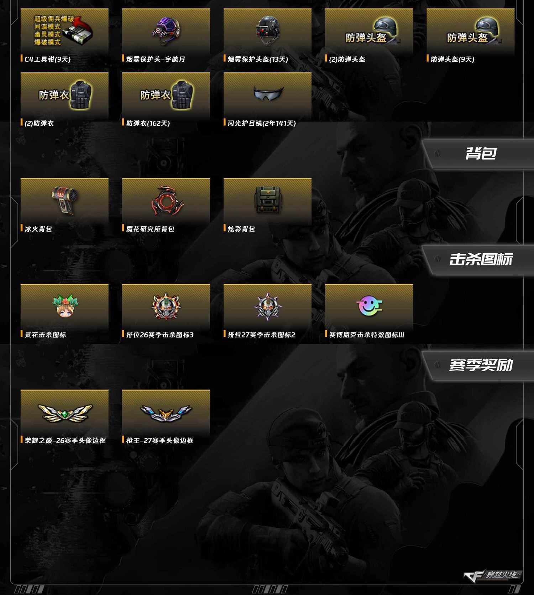534x595 pixels.
Task: Select the 烟雾保护头盔(13天) helmet icon
Action: [x=267, y=31]
